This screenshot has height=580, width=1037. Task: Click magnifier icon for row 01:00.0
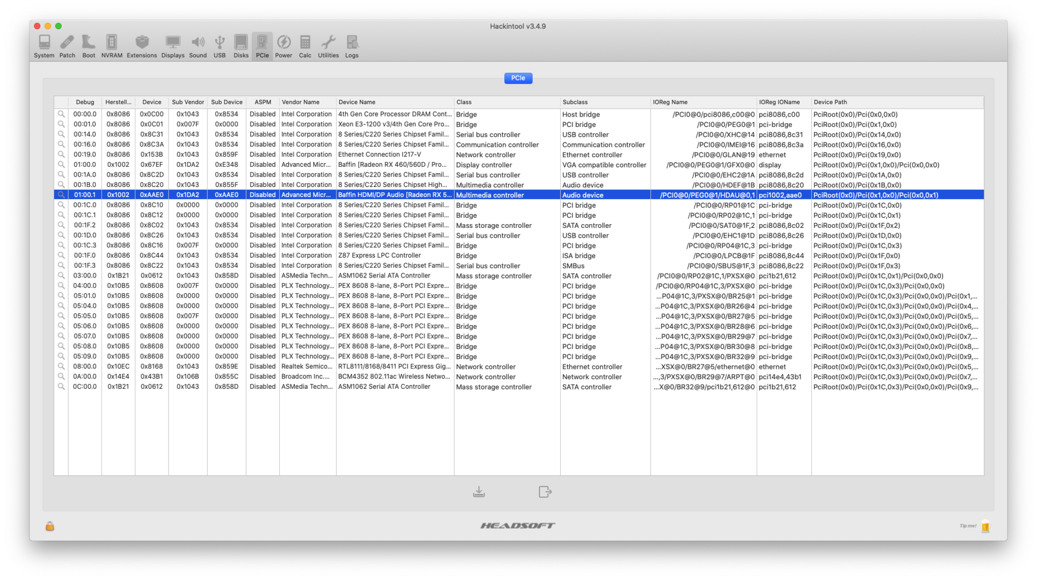61,165
